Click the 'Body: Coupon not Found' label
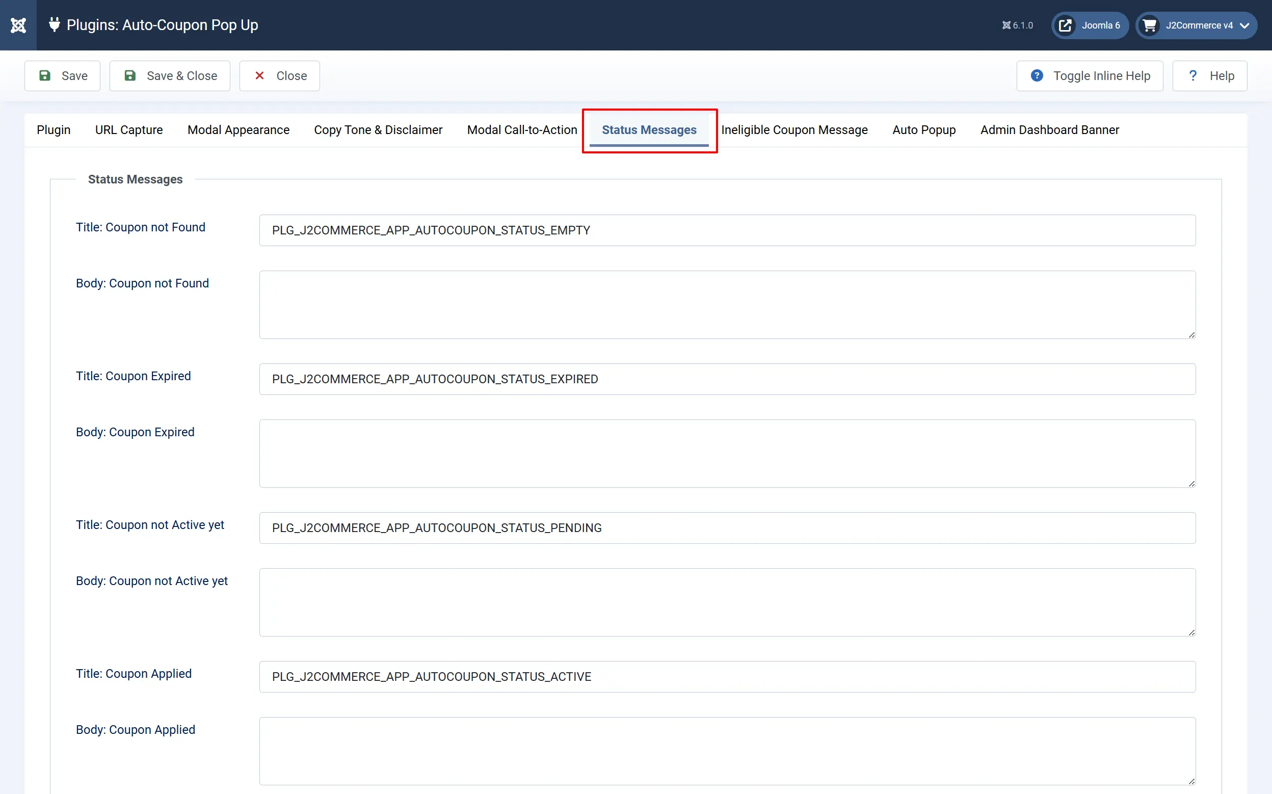This screenshot has height=794, width=1272. [x=142, y=283]
